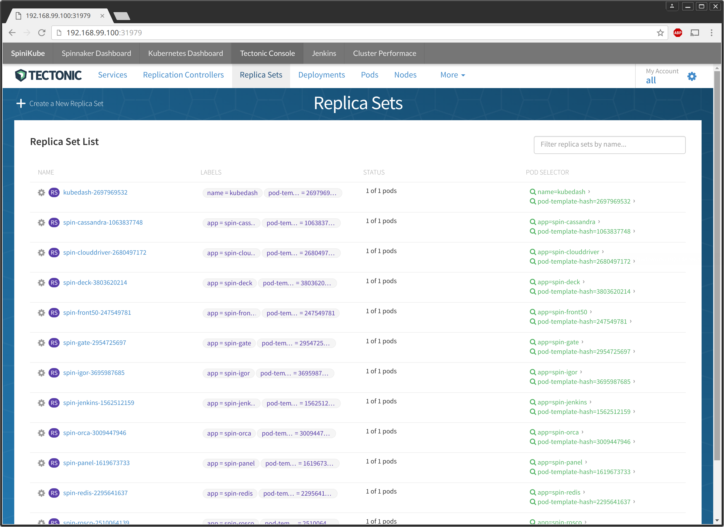724x527 pixels.
Task: Click the gear icon for kubedash-2697969532
Action: coord(41,192)
